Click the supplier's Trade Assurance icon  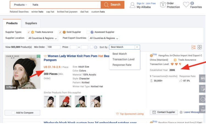(x=175, y=60)
